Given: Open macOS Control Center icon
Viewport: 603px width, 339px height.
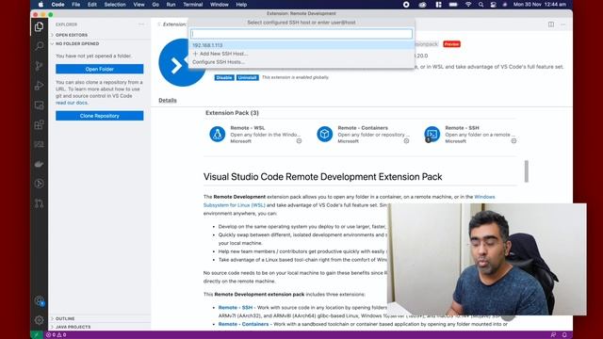Looking at the screenshot, I should (x=494, y=5).
